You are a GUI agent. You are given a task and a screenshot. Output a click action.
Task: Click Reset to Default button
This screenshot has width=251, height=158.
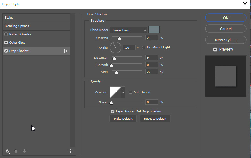155,119
